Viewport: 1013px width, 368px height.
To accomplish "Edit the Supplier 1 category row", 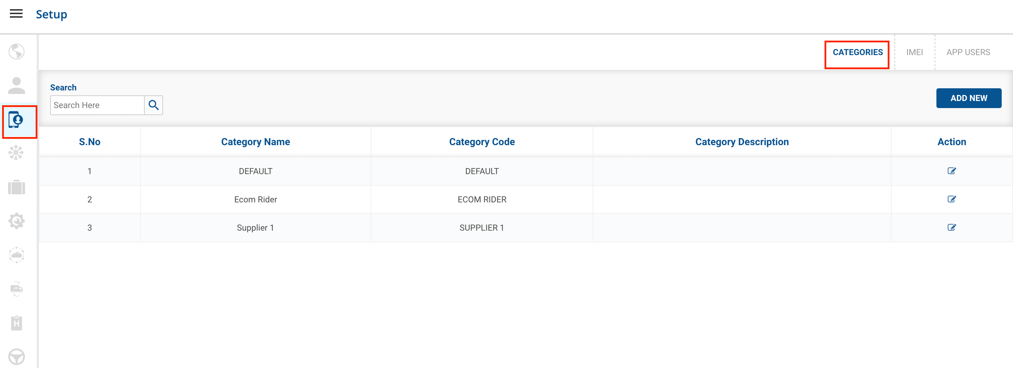I will 951,227.
